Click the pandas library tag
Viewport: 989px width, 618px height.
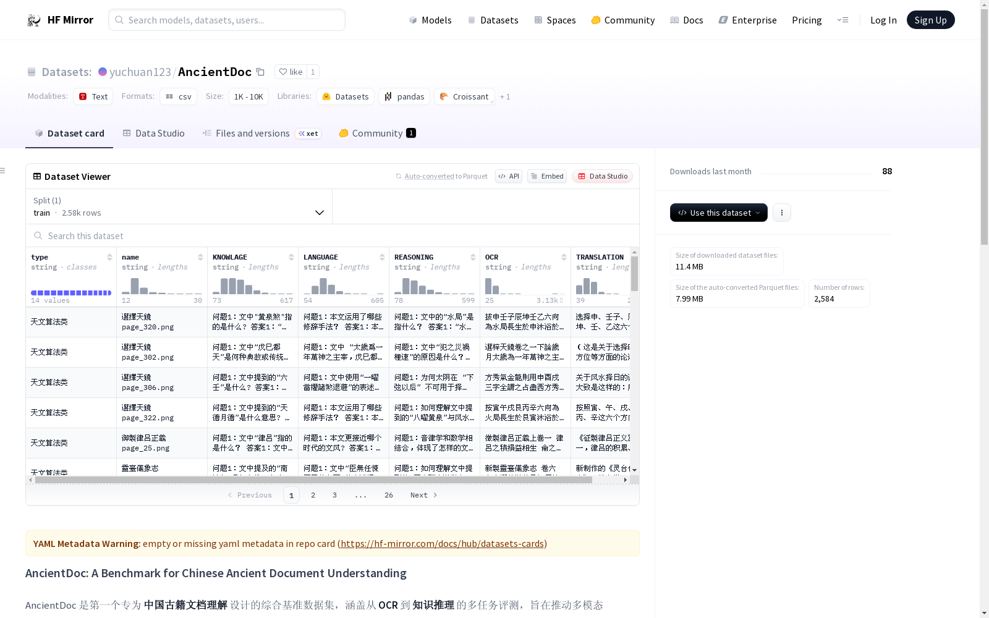404,96
